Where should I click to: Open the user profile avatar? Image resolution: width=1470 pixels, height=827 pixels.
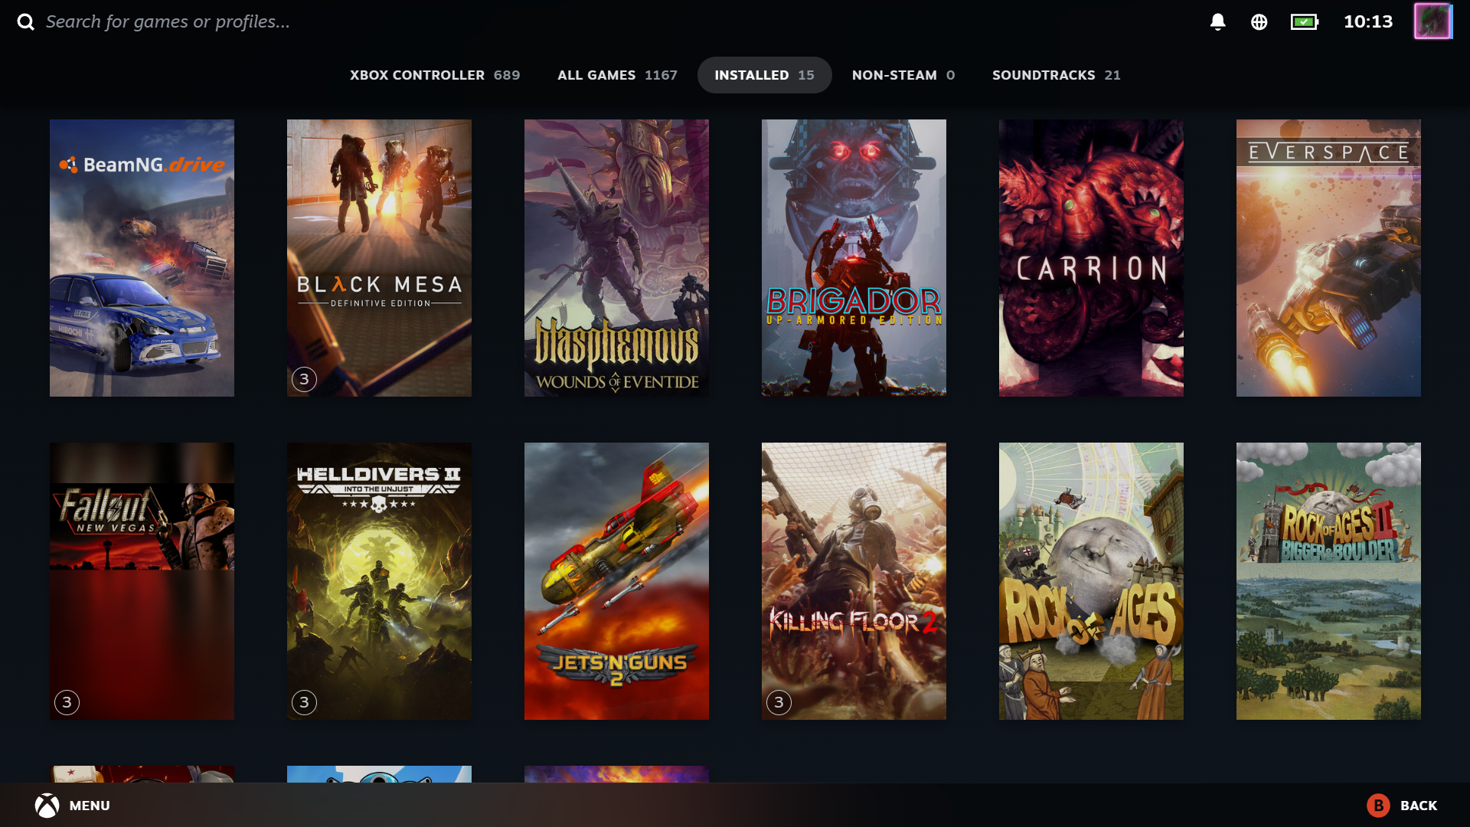(x=1432, y=21)
